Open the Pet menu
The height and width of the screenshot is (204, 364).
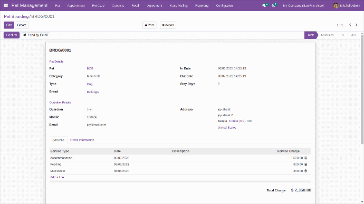(58, 6)
